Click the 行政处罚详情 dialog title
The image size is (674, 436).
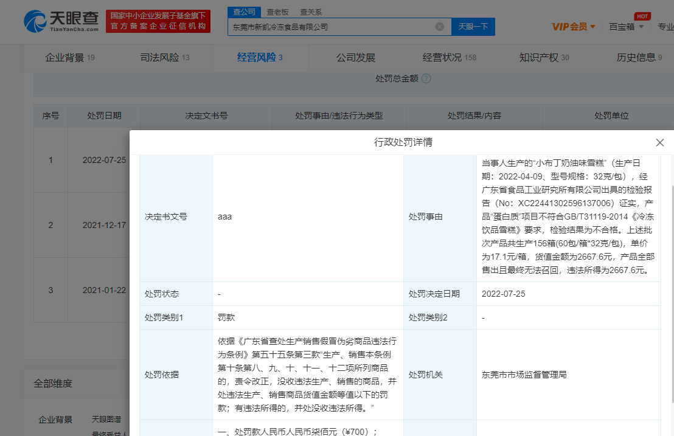(403, 142)
